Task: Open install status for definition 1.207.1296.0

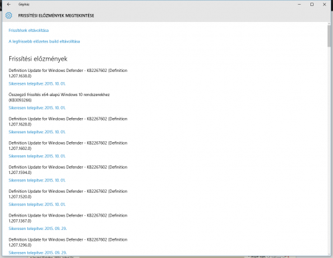Action: point(37,253)
